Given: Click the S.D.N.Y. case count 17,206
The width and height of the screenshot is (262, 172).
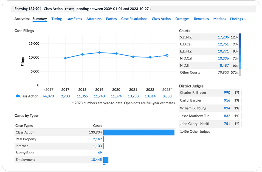Looking at the screenshot, I should (x=223, y=37).
